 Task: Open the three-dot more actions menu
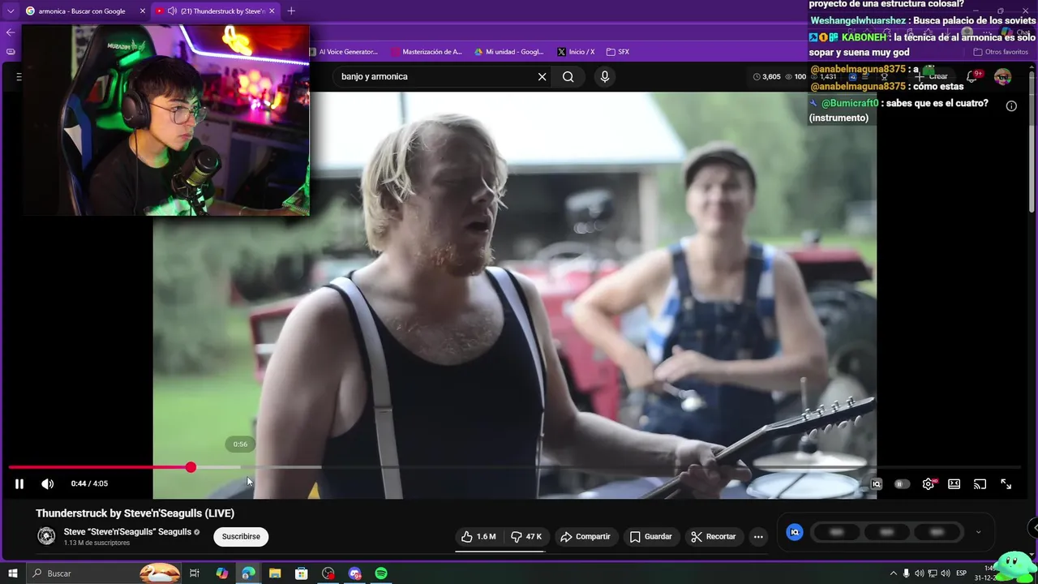coord(758,536)
